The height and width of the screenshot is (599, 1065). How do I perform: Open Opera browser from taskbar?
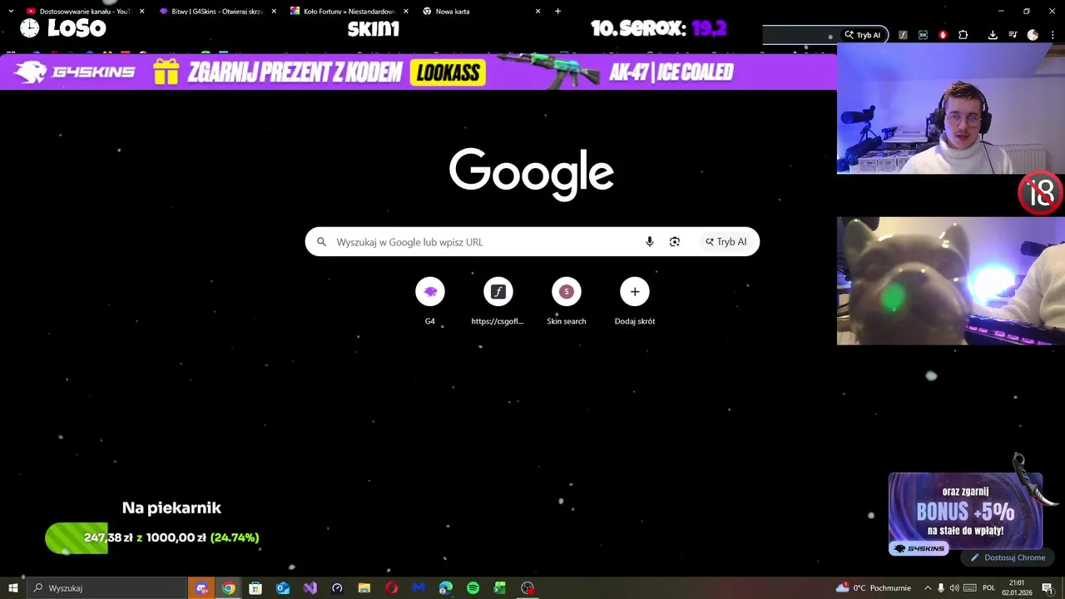tap(392, 588)
